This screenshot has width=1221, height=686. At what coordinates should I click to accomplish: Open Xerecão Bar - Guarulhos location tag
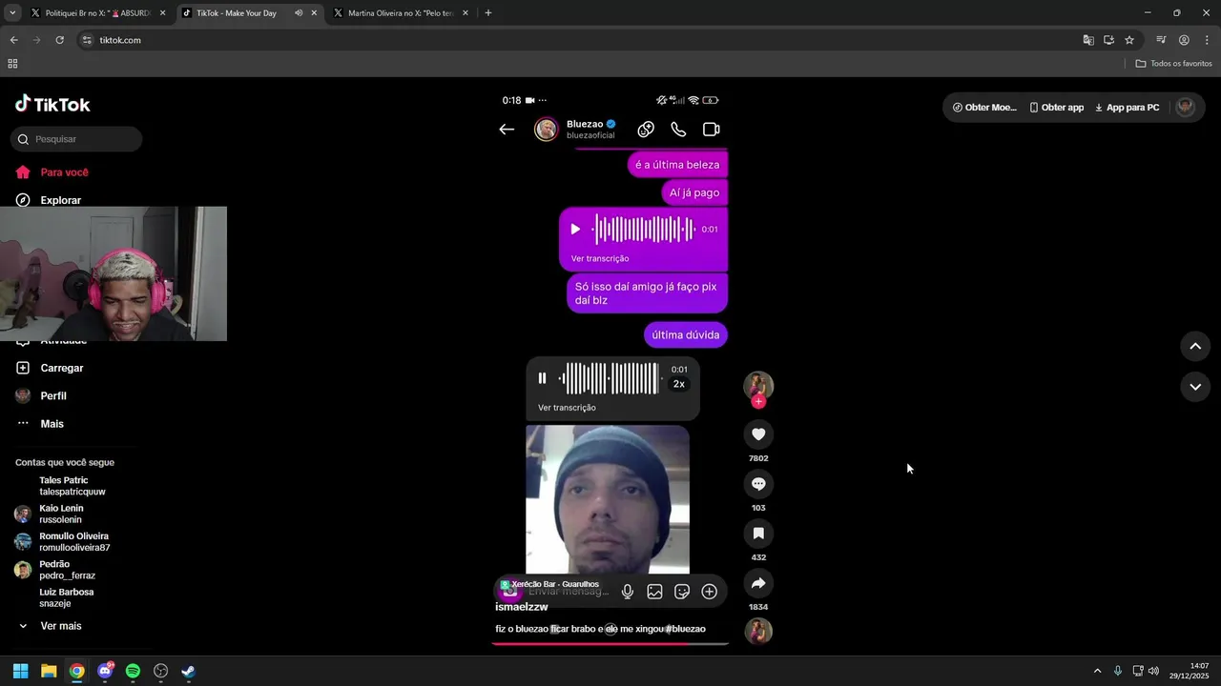click(549, 584)
